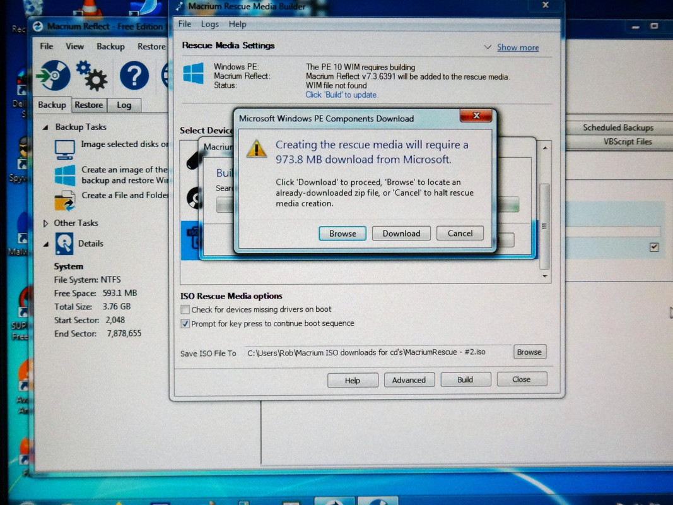Collapse the Details section
The image size is (673, 505).
click(x=45, y=244)
